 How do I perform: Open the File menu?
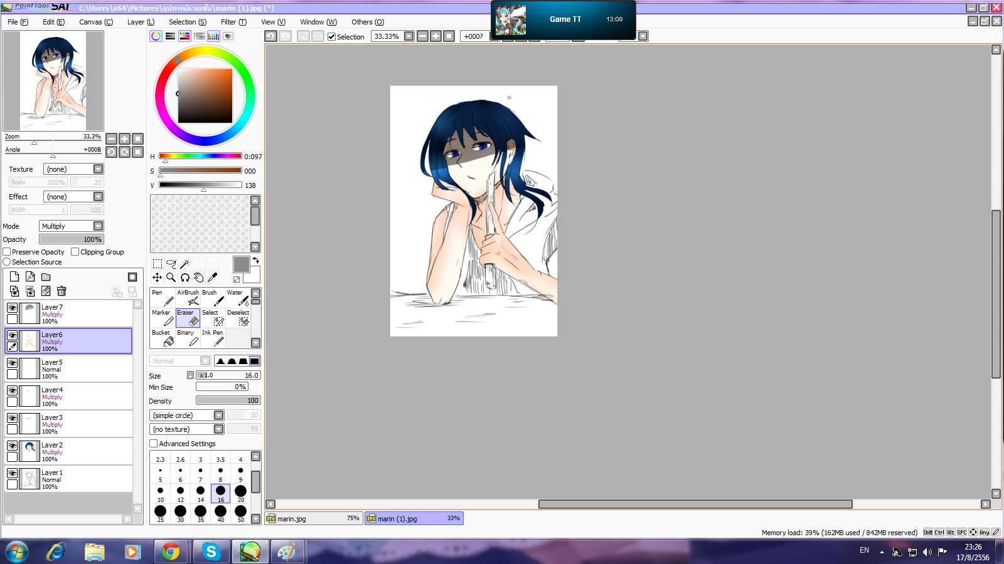pos(18,22)
